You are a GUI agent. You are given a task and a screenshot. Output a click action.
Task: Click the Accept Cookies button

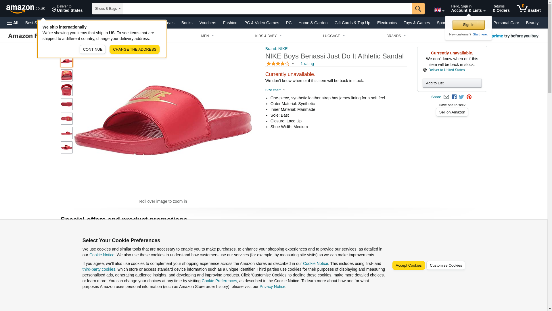pos(408,265)
